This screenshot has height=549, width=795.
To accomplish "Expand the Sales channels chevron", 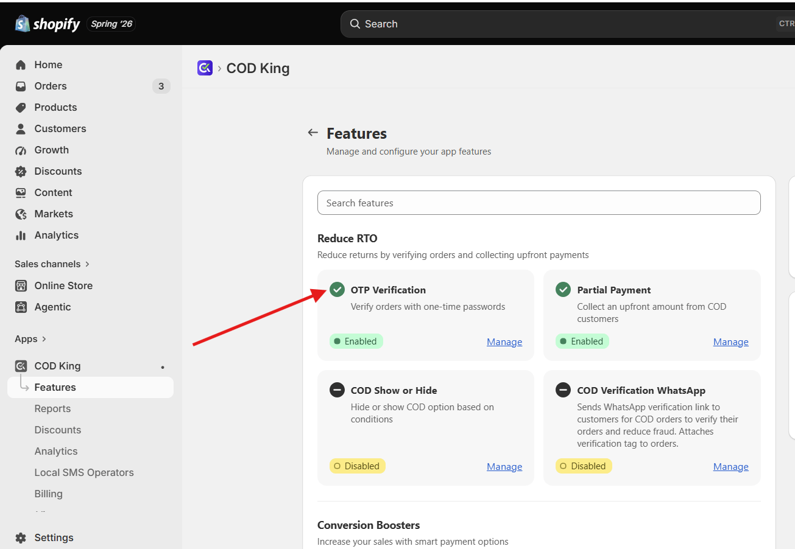I will point(87,264).
